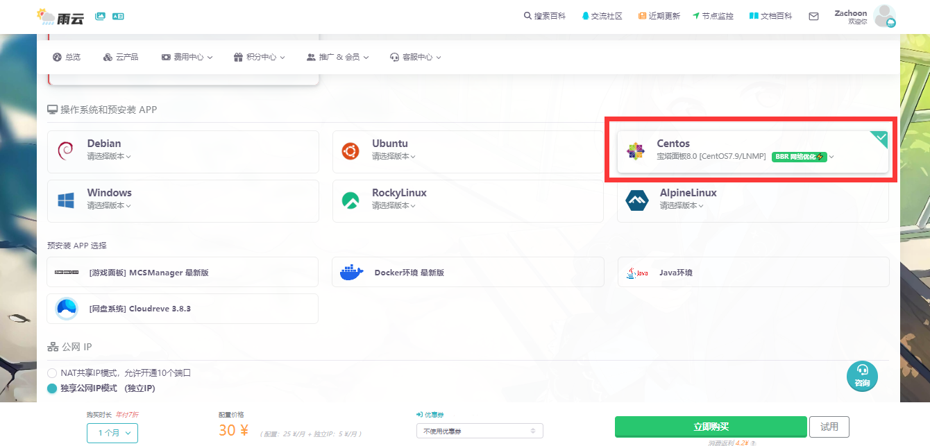Click the picture icon beside the 雨云 logo

(x=100, y=16)
